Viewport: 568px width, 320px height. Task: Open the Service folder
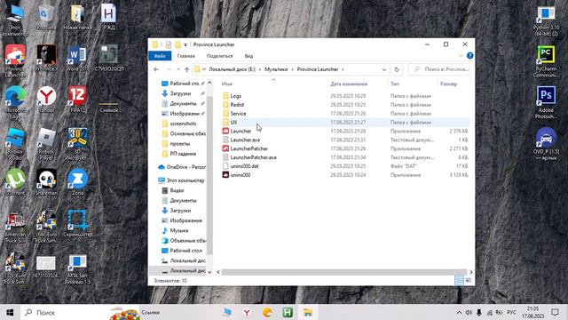click(238, 114)
